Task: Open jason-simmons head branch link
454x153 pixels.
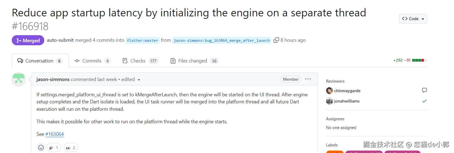Action: (221, 40)
